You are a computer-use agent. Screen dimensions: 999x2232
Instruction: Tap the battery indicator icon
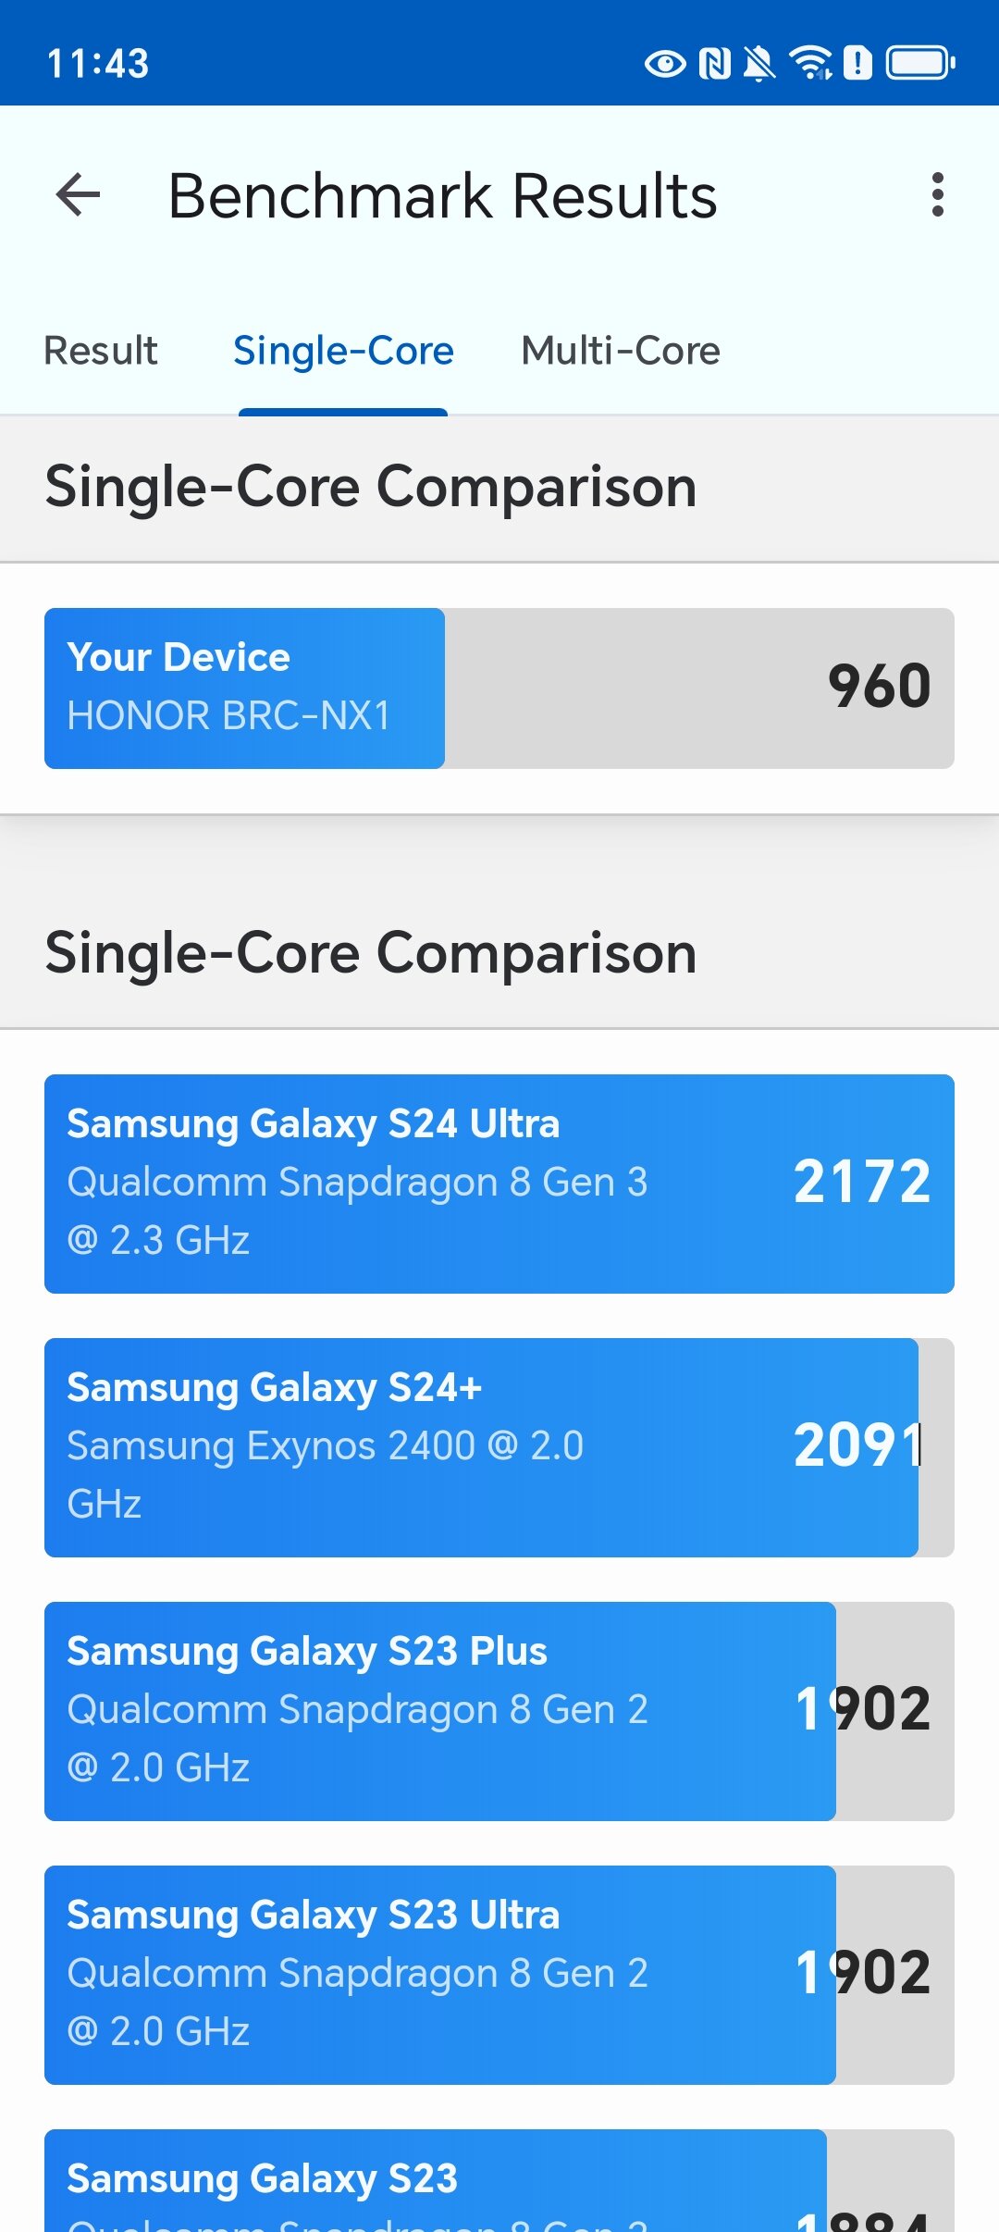[x=920, y=64]
